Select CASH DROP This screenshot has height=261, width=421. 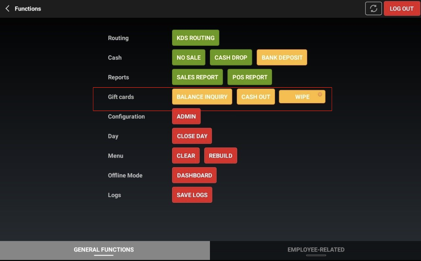click(231, 57)
